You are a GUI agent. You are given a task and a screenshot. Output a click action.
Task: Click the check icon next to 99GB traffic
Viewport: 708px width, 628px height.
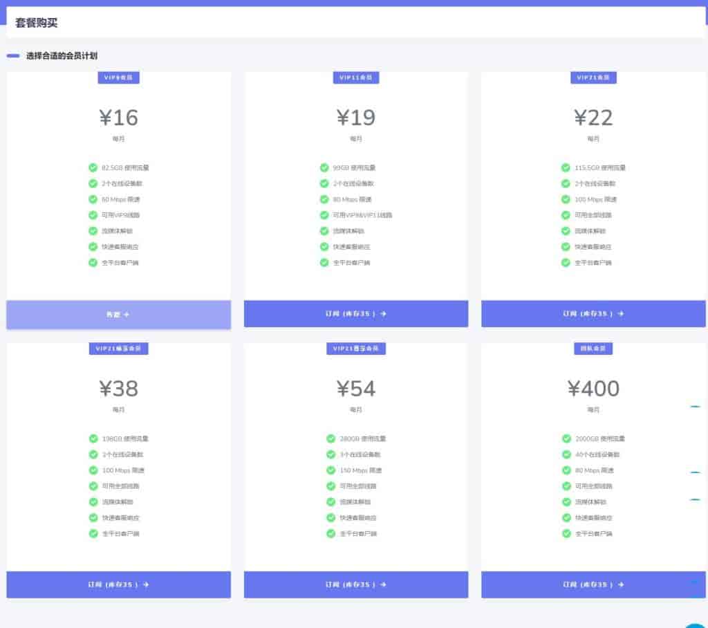tap(324, 167)
